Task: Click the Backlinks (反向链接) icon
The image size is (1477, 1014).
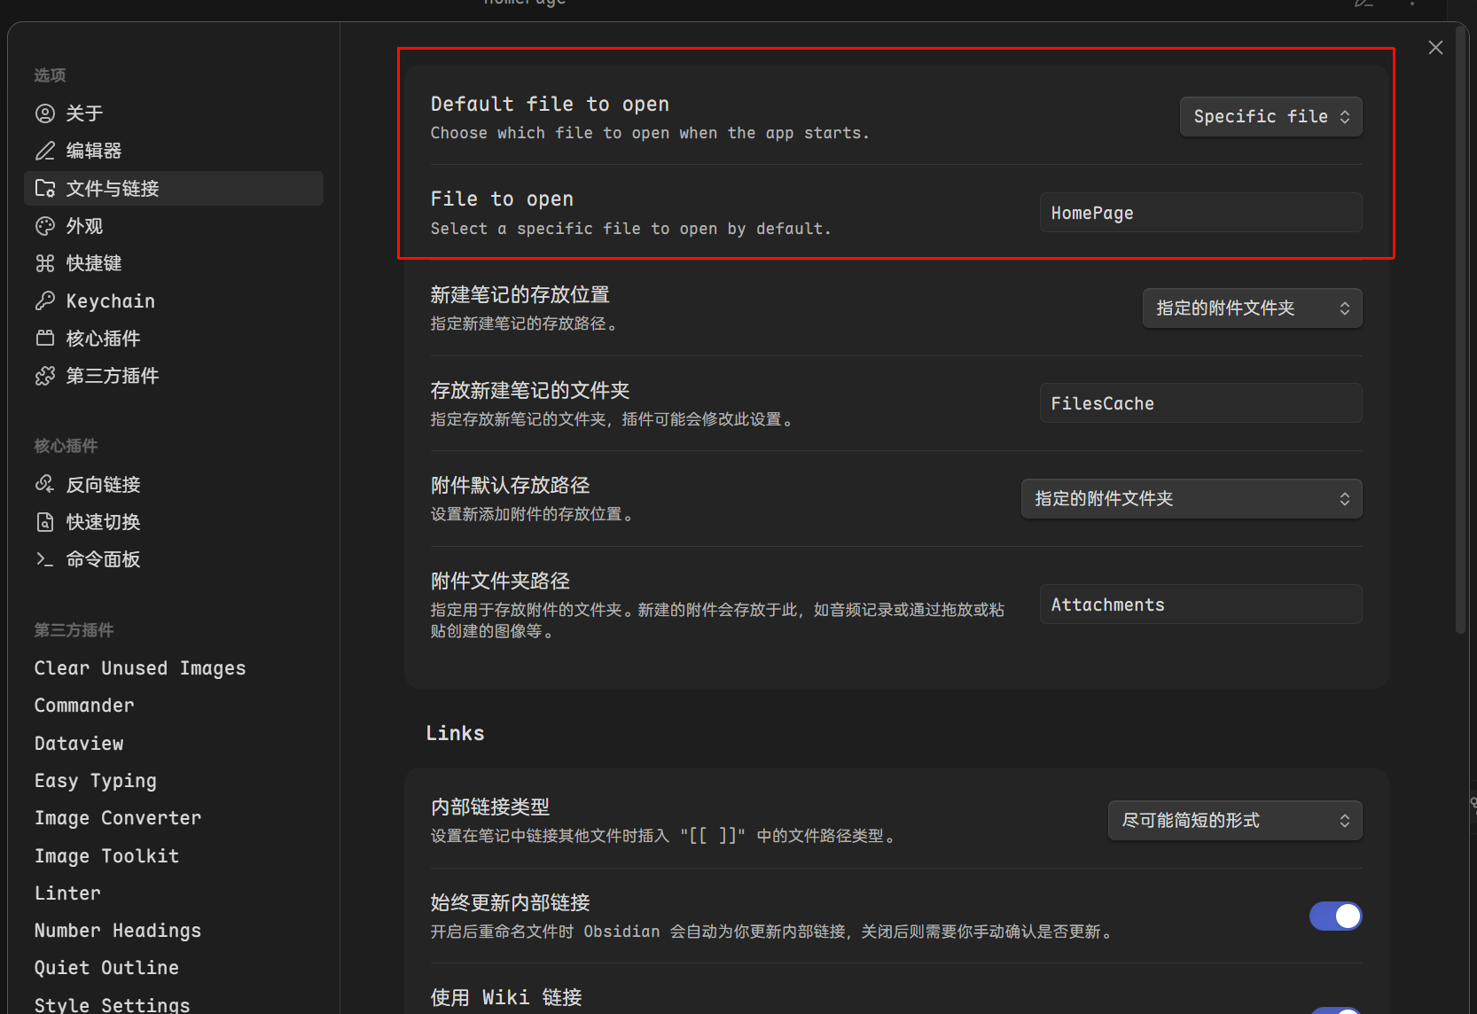Action: [x=45, y=484]
